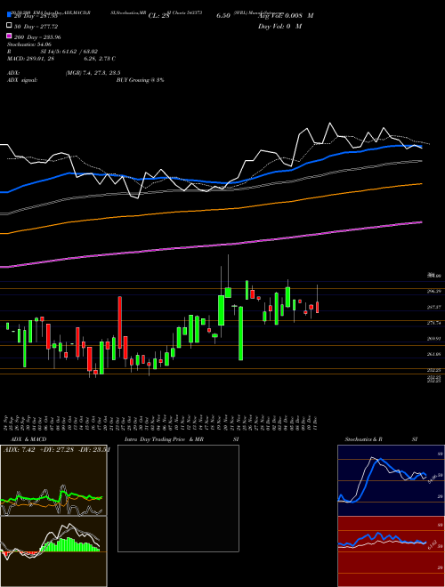Click the last red candlestick on the chart
Image resolution: width=445 pixels, height=587 pixels.
point(317,307)
